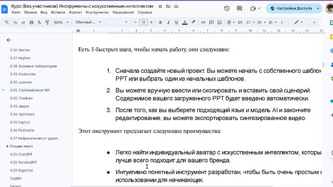Screen dimensions: 333x187
Task: Open the text color picker
Action: pos(185,22)
